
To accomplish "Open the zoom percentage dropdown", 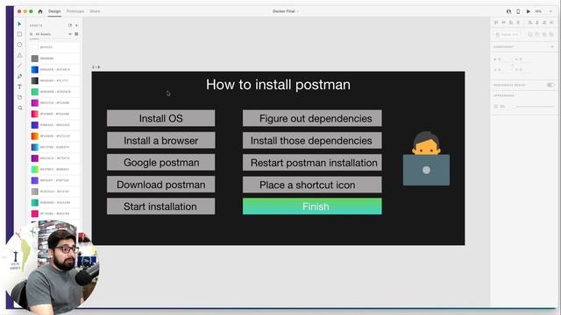I will 551,11.
